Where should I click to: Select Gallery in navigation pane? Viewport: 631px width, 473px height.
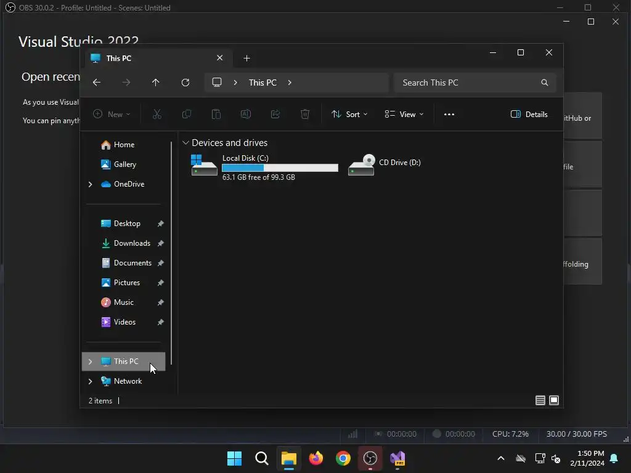click(x=124, y=164)
